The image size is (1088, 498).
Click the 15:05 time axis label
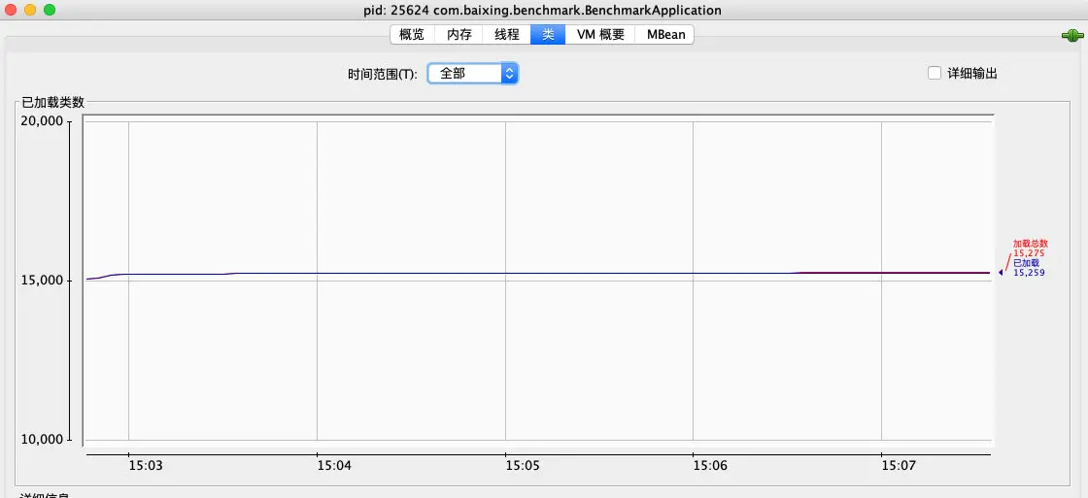[x=523, y=466]
